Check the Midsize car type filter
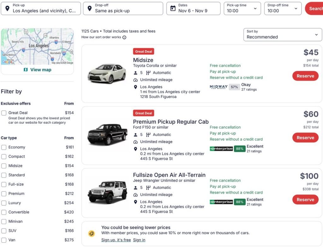This screenshot has height=247, width=323. (4, 166)
